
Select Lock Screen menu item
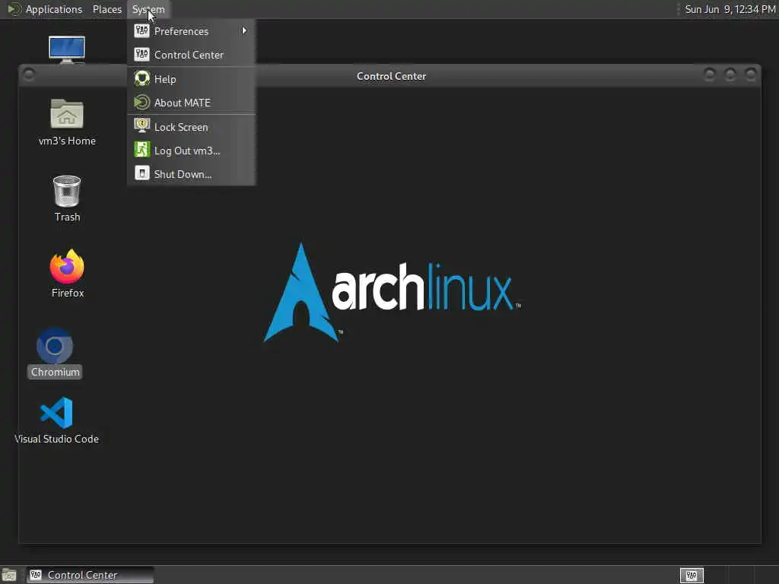point(191,127)
